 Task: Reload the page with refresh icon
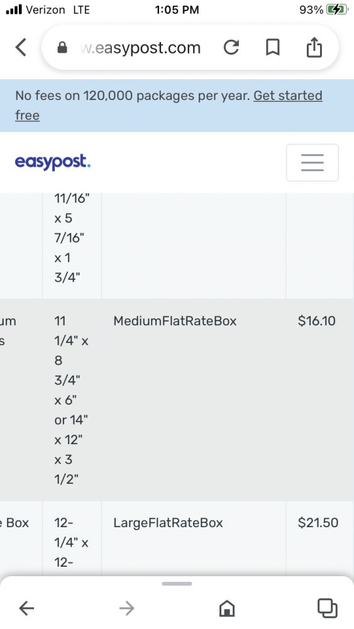click(231, 47)
